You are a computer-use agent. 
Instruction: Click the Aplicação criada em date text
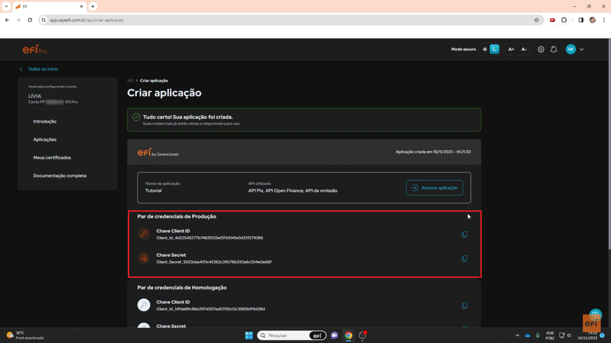[x=433, y=152]
